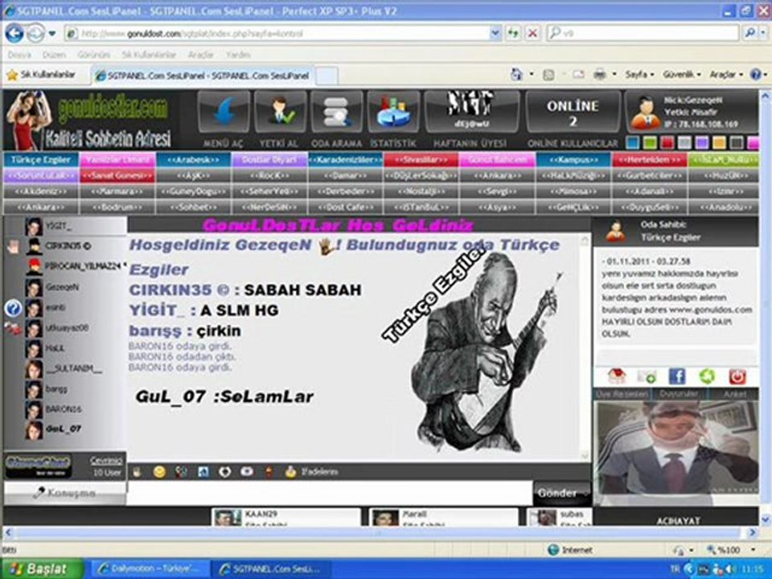Open the HAFTANIN ÜYESİ panel

click(472, 112)
